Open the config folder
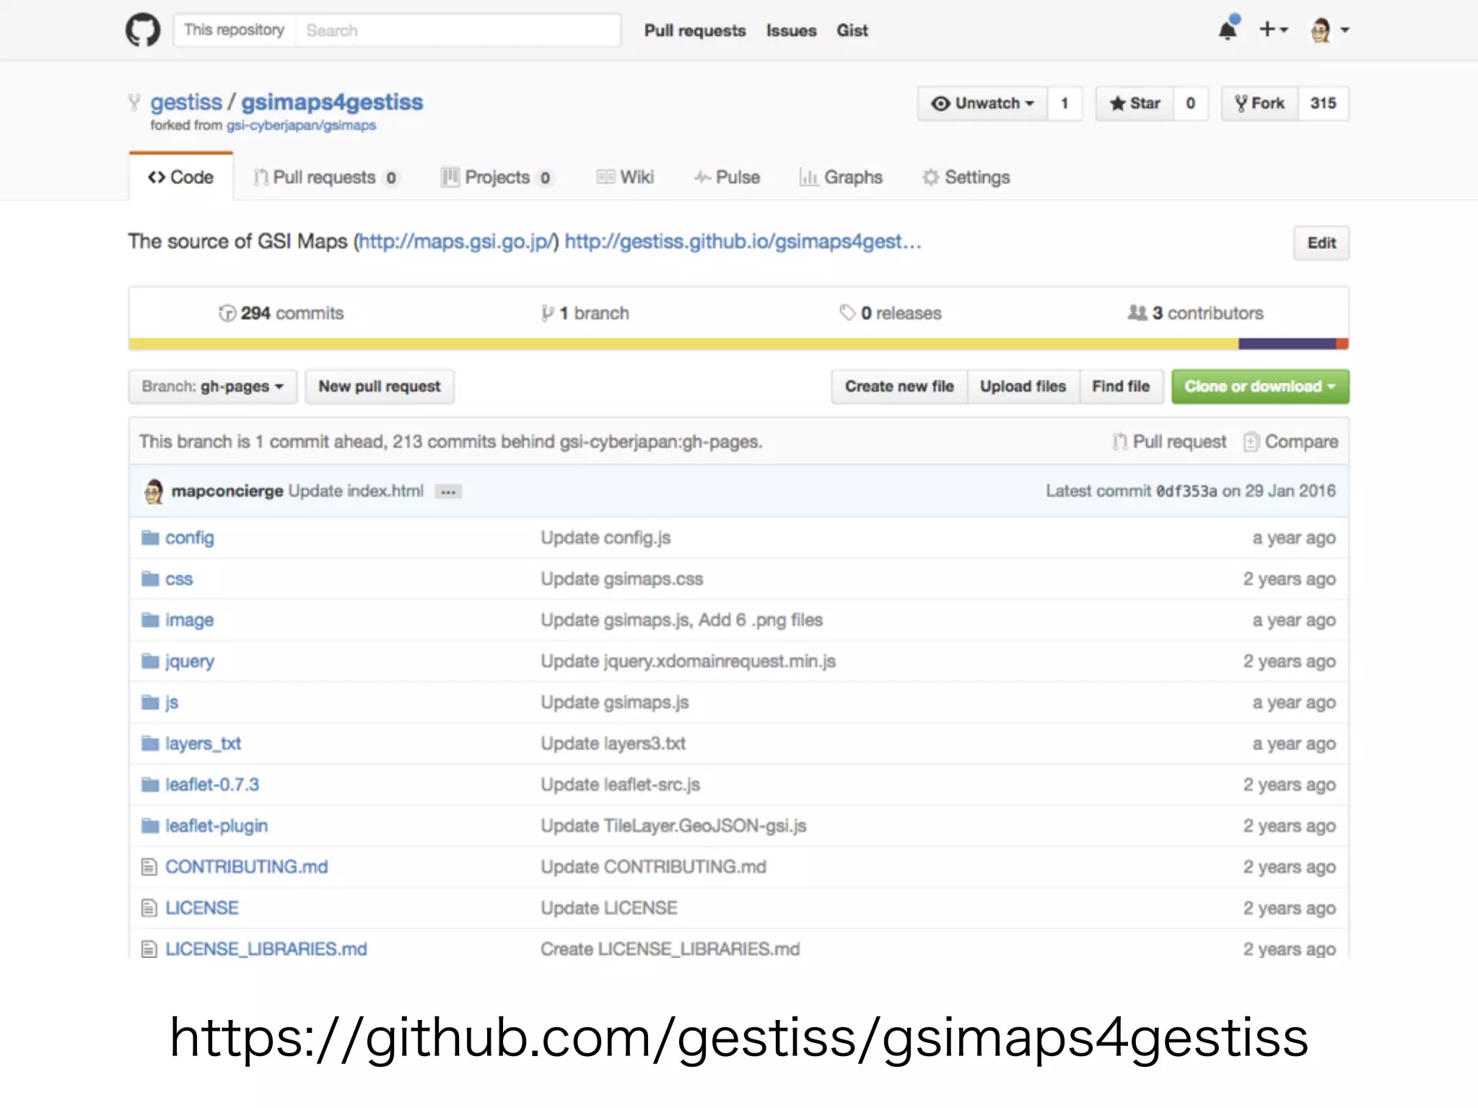 189,538
